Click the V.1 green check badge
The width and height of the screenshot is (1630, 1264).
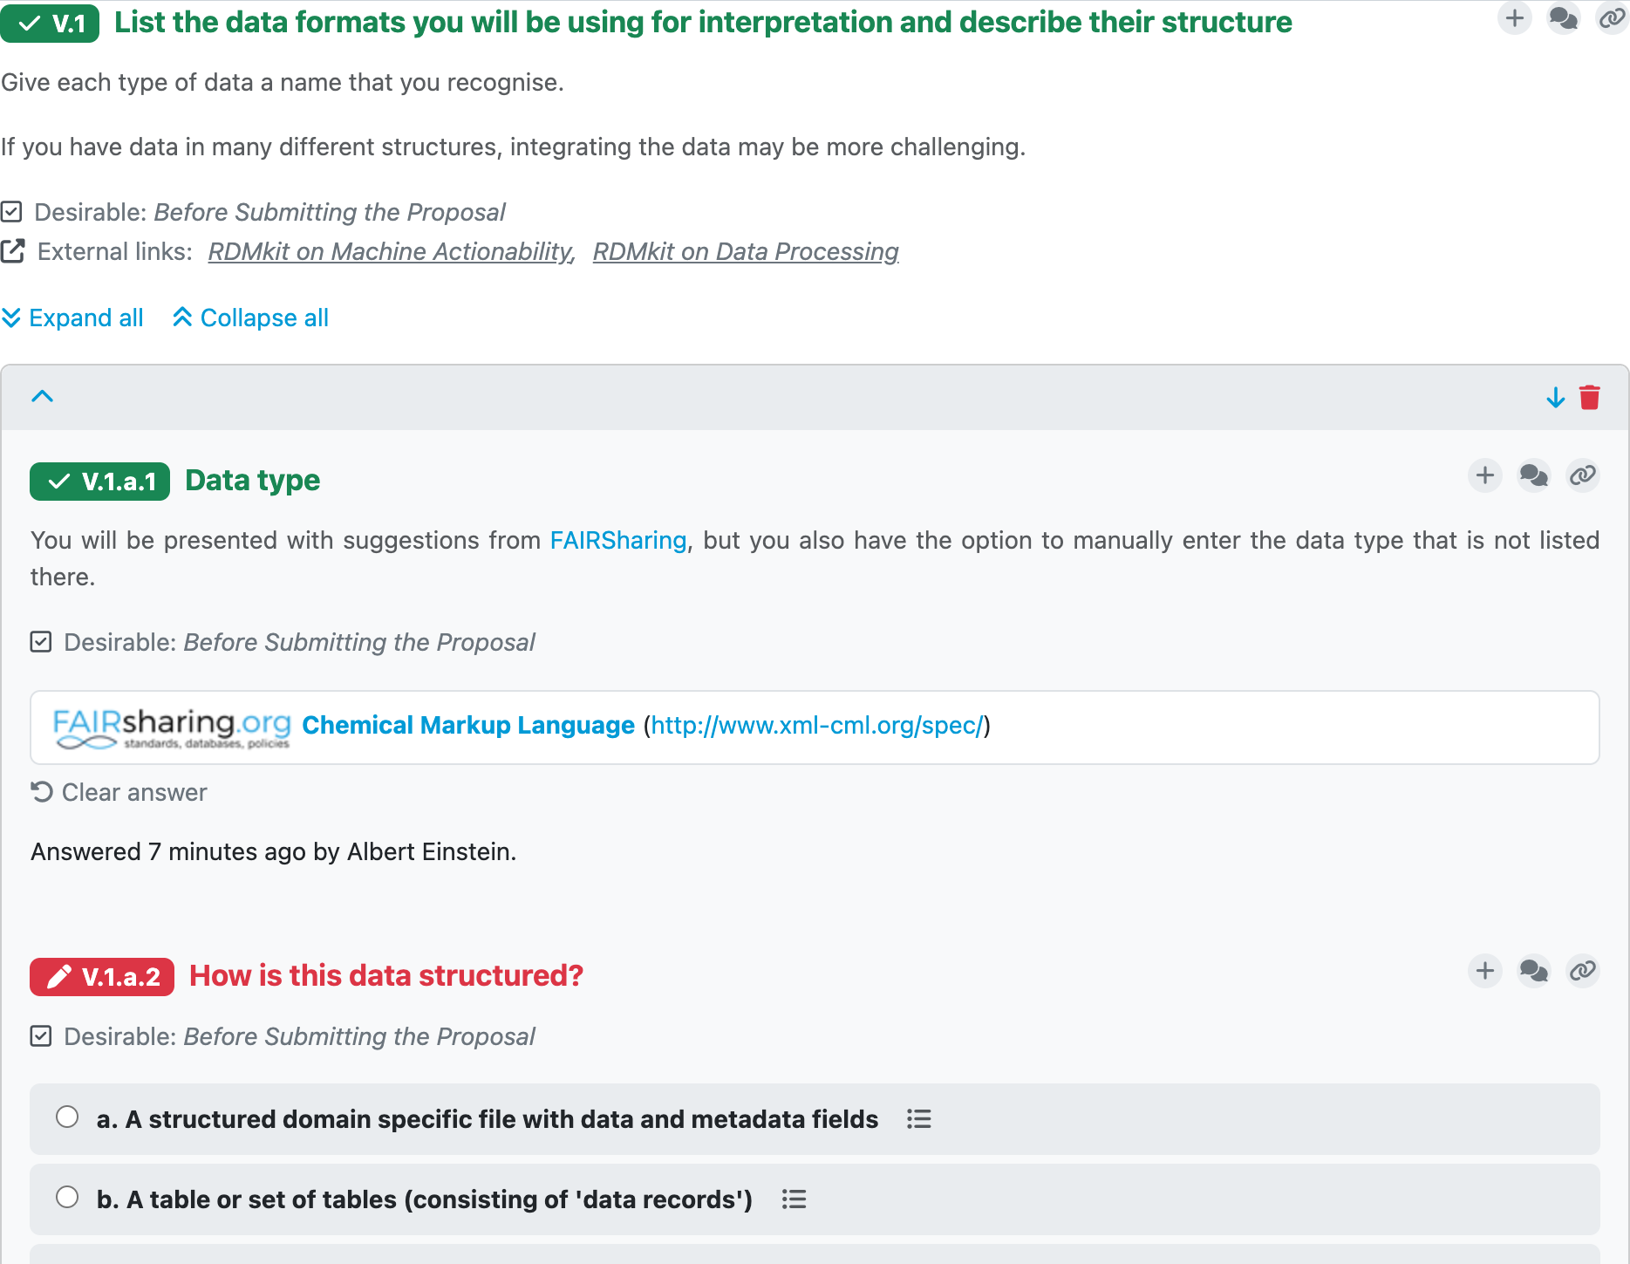click(x=50, y=24)
